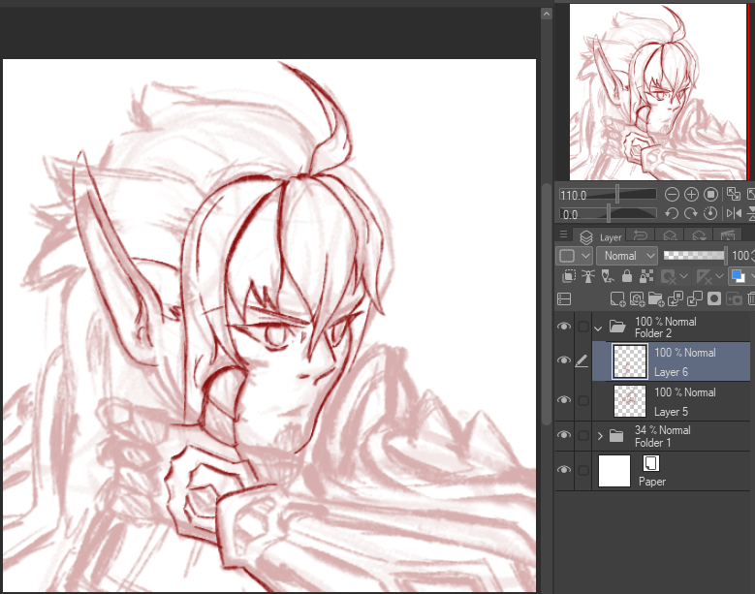
Task: Select the Layer palette tab
Action: (x=600, y=236)
